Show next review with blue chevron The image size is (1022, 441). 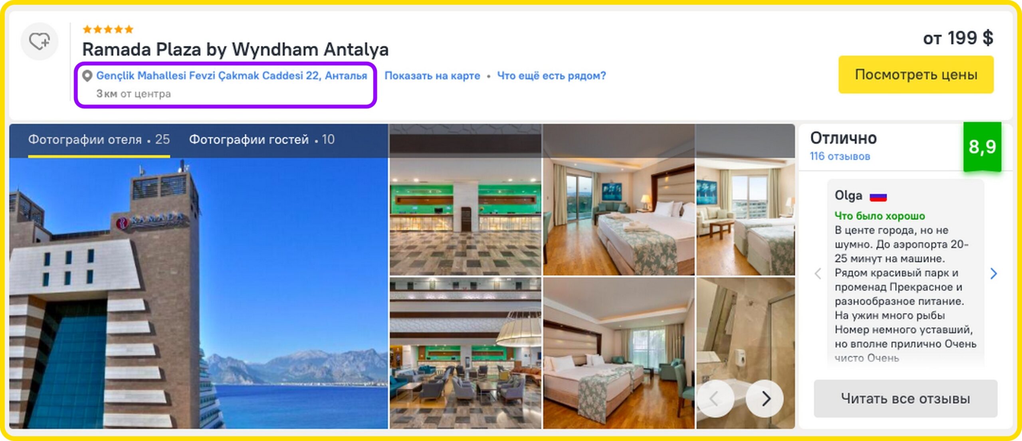point(994,273)
